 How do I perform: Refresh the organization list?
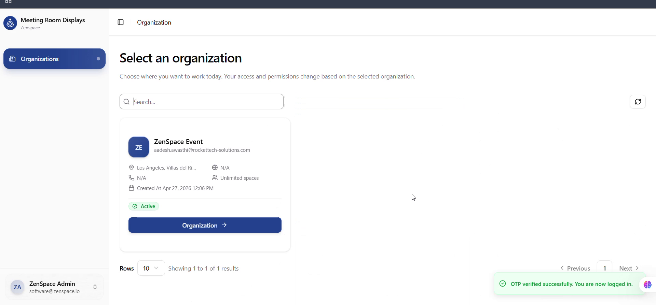[638, 102]
